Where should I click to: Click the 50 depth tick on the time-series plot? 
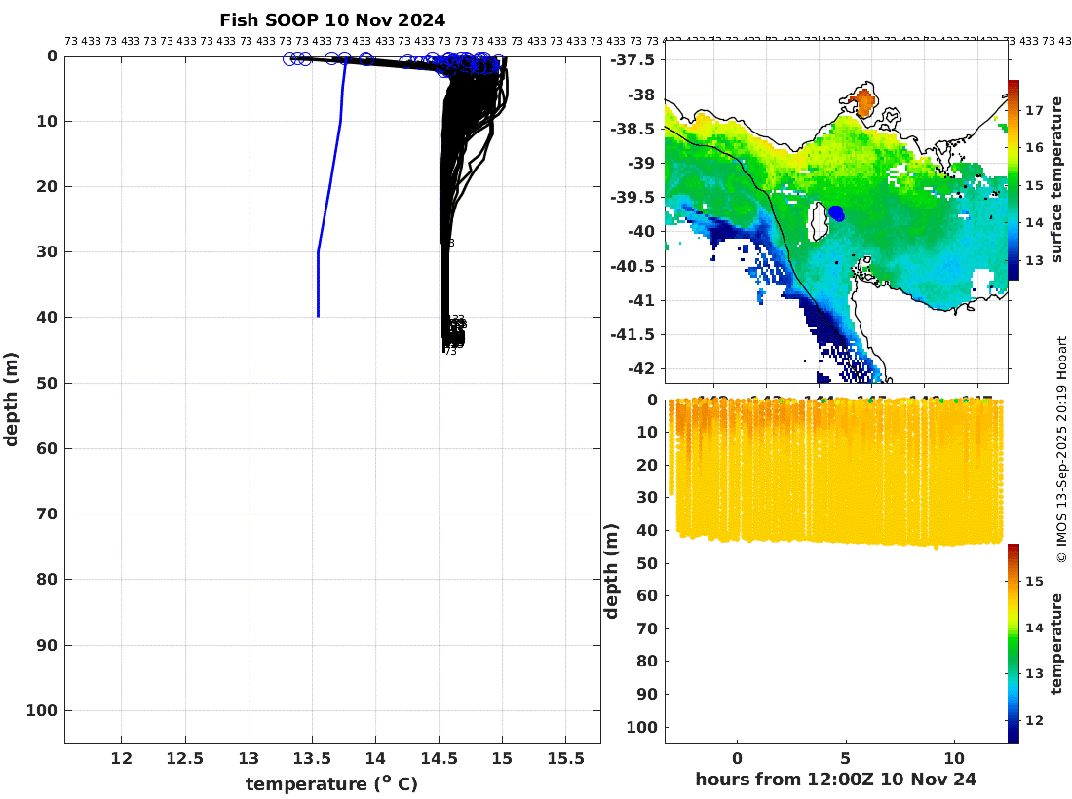point(647,563)
